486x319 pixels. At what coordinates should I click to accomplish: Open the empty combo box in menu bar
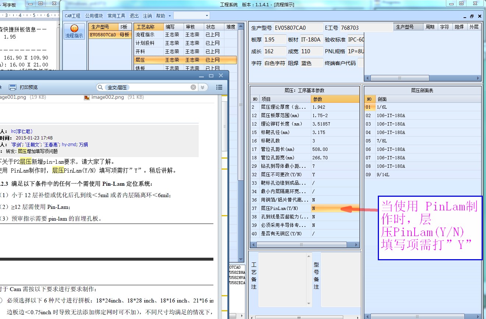(x=191, y=16)
